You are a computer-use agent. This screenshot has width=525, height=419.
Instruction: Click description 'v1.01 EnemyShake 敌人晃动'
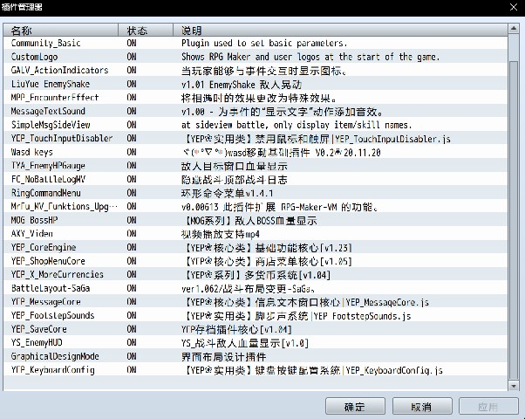[x=242, y=84]
